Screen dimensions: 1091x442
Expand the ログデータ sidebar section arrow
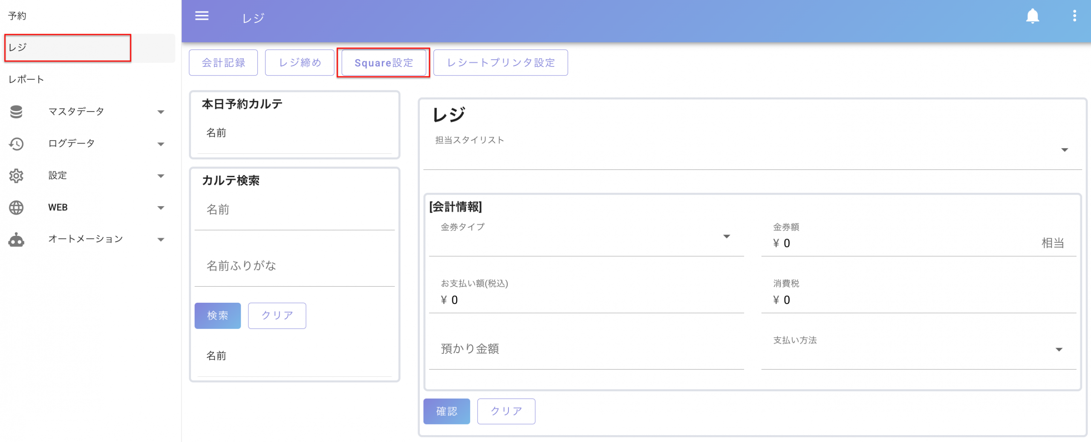tap(161, 144)
